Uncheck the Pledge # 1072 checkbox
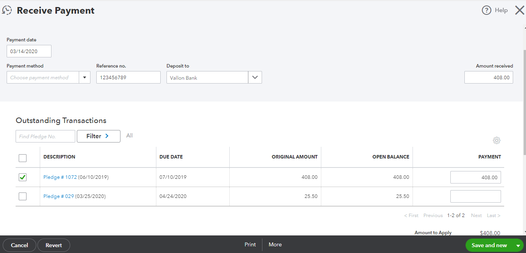Screen dimensions: 526x253 (x=23, y=177)
